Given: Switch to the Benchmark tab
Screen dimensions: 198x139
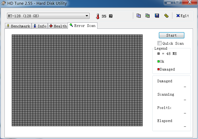Looking at the screenshot, I should (18, 26).
